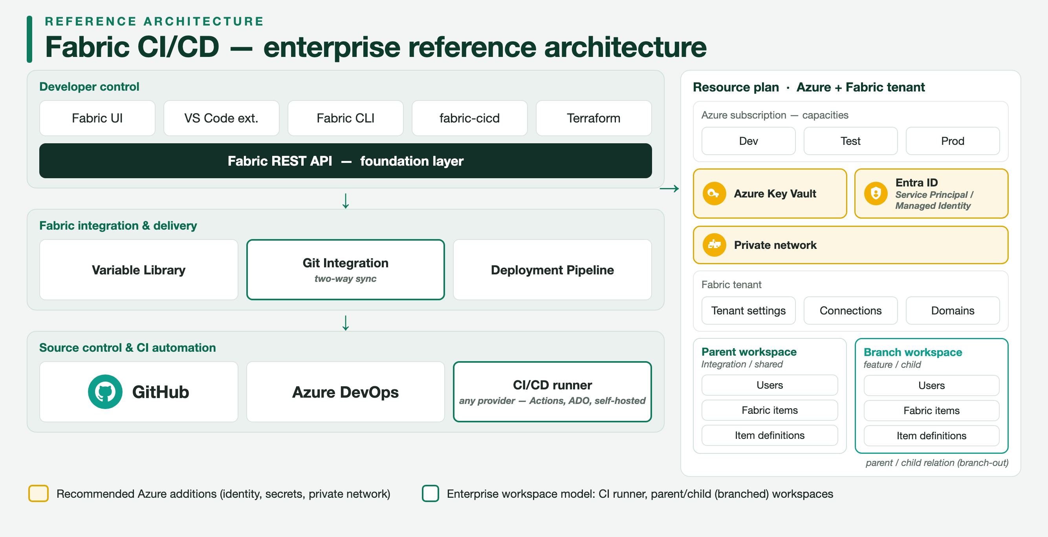Screen dimensions: 1048x537
Task: Click the 'Fabric tenant' label
Action: 731,285
